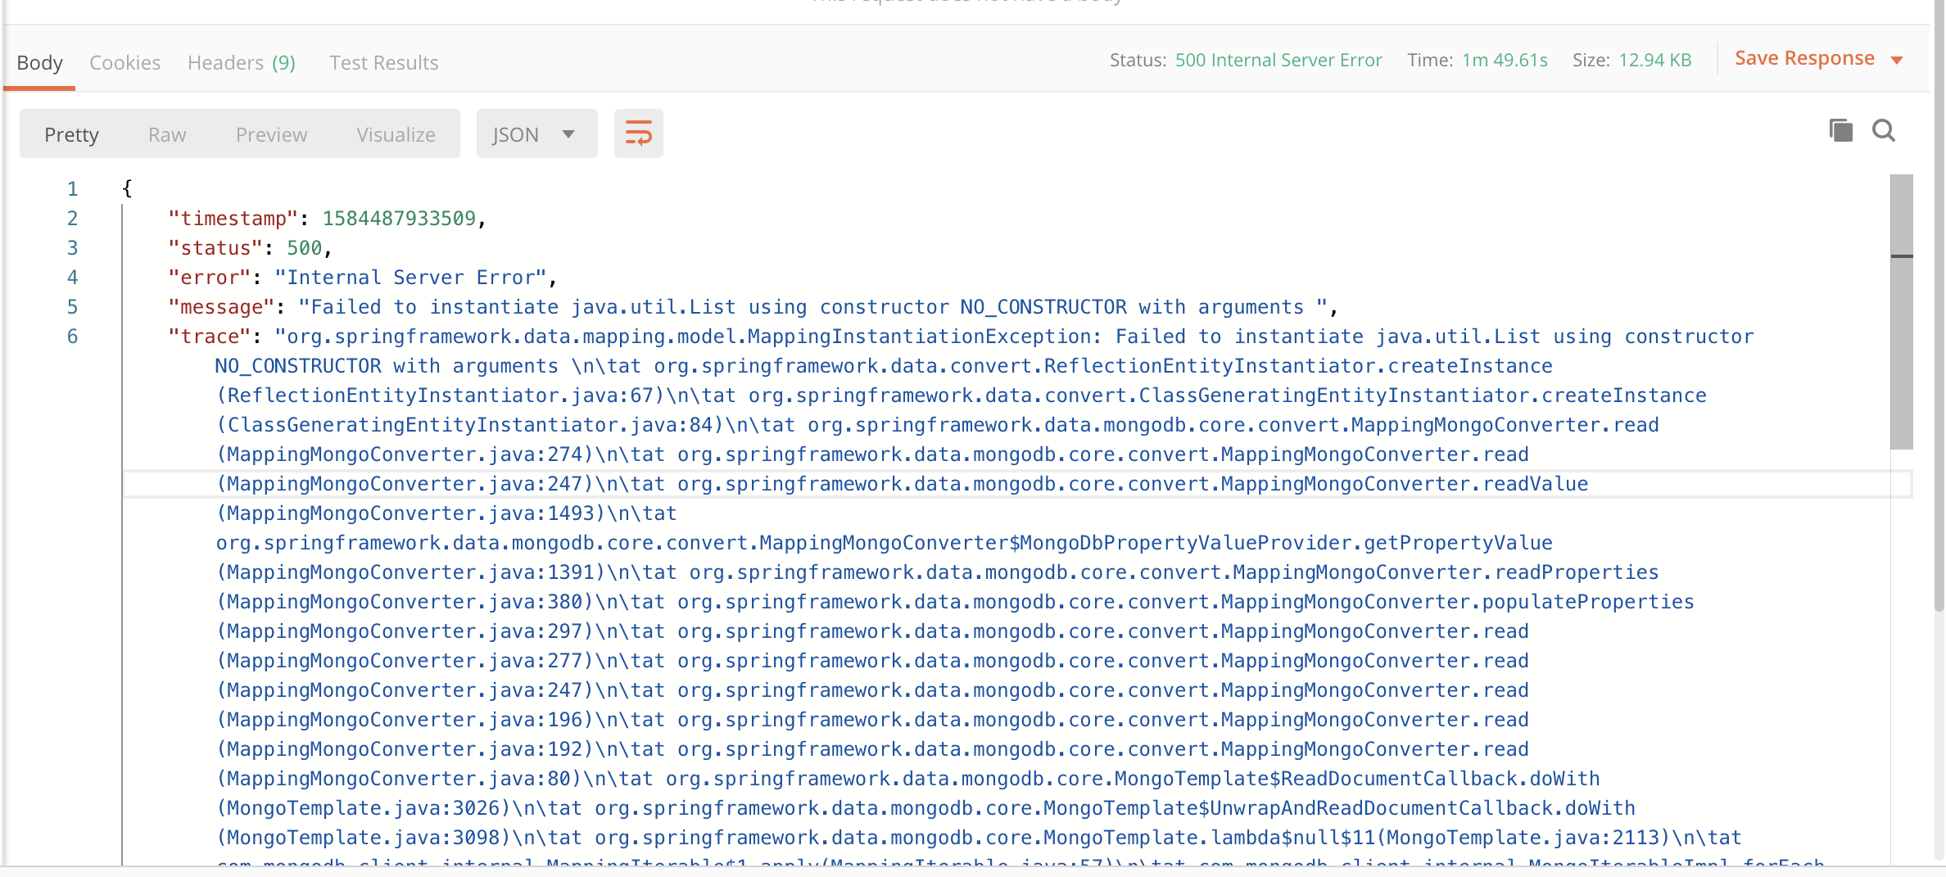This screenshot has height=877, width=1946.
Task: Select the Pretty view mode
Action: [x=71, y=134]
